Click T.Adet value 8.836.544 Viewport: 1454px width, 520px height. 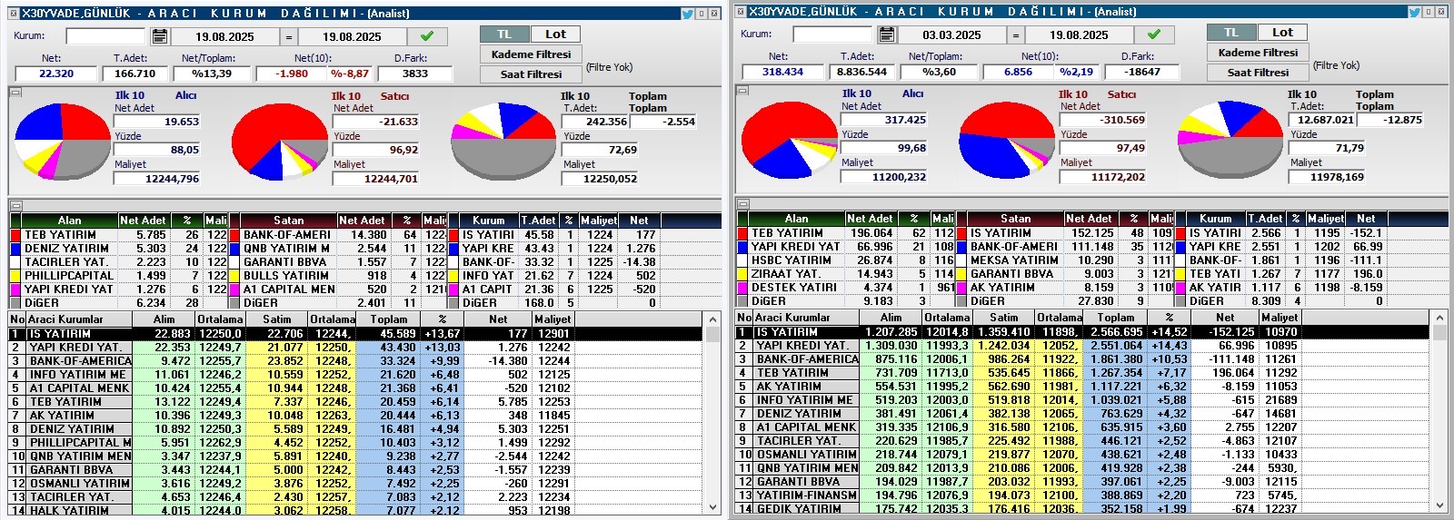(x=861, y=73)
